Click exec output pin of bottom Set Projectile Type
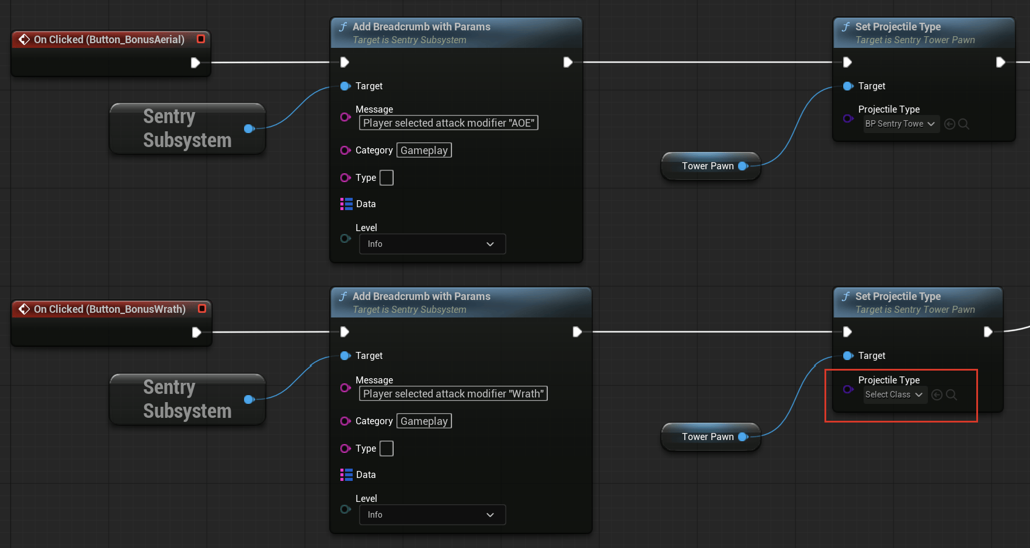The height and width of the screenshot is (548, 1030). [988, 331]
